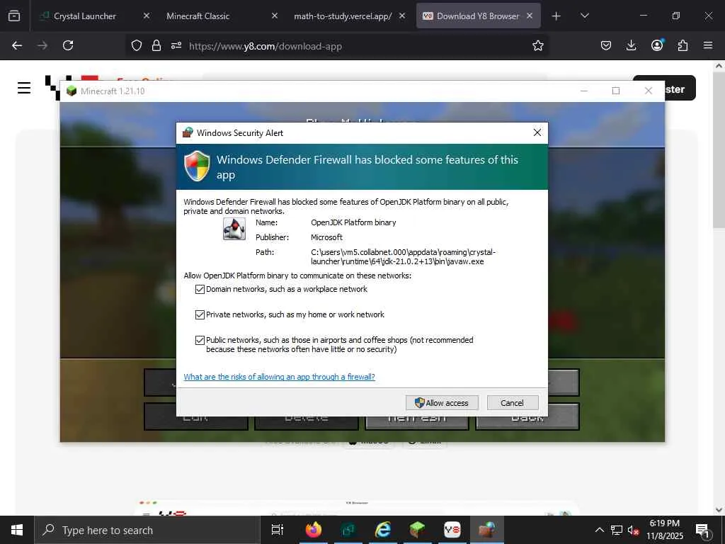This screenshot has height=544, width=725.
Task: Close the Minecraft Classic tab
Action: 275,16
